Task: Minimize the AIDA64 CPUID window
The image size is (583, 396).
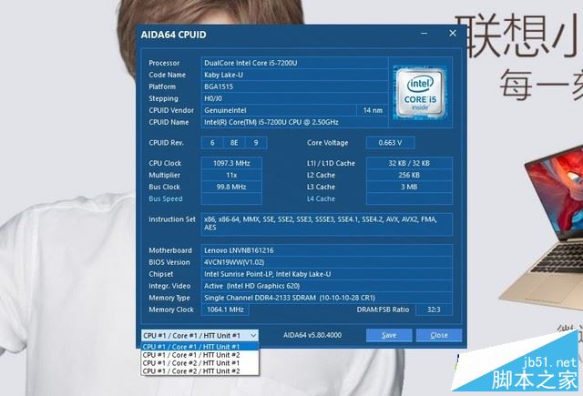Action: click(x=424, y=34)
